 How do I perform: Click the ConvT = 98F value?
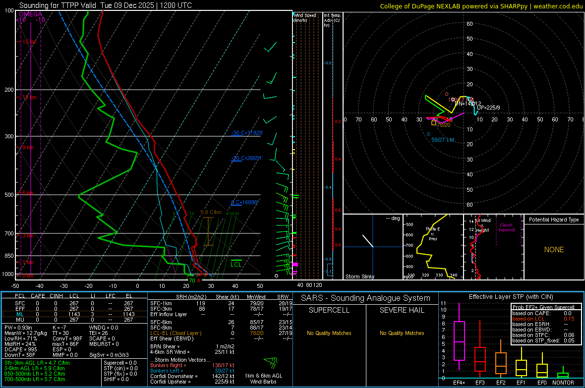coord(67,339)
